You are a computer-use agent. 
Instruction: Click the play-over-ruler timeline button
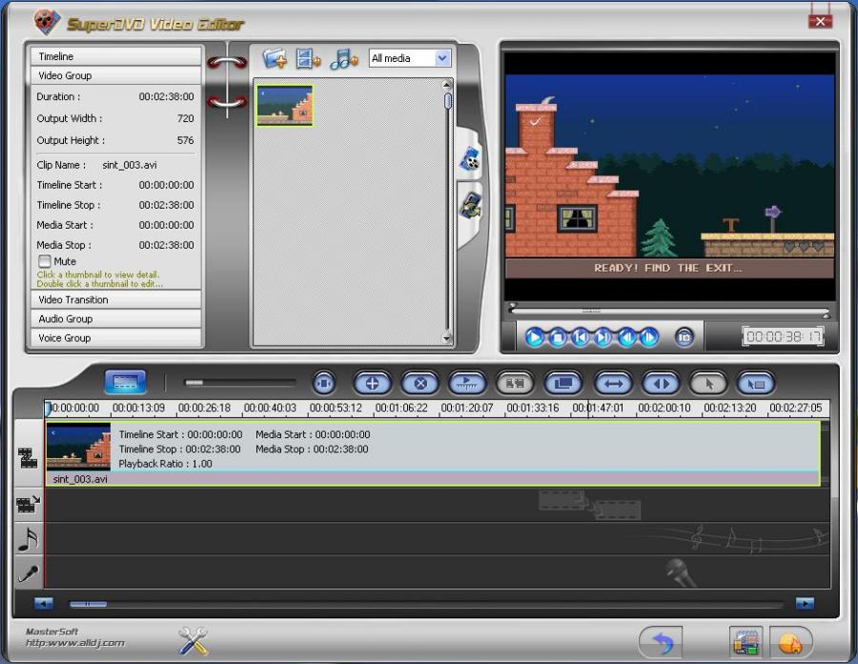point(467,383)
